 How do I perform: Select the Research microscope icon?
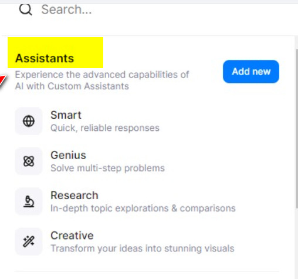point(29,201)
